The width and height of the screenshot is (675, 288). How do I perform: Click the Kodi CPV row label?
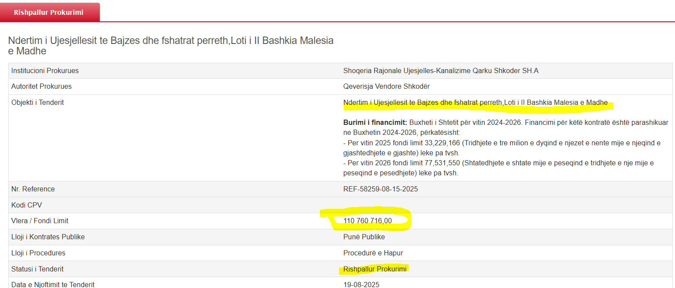tap(27, 205)
